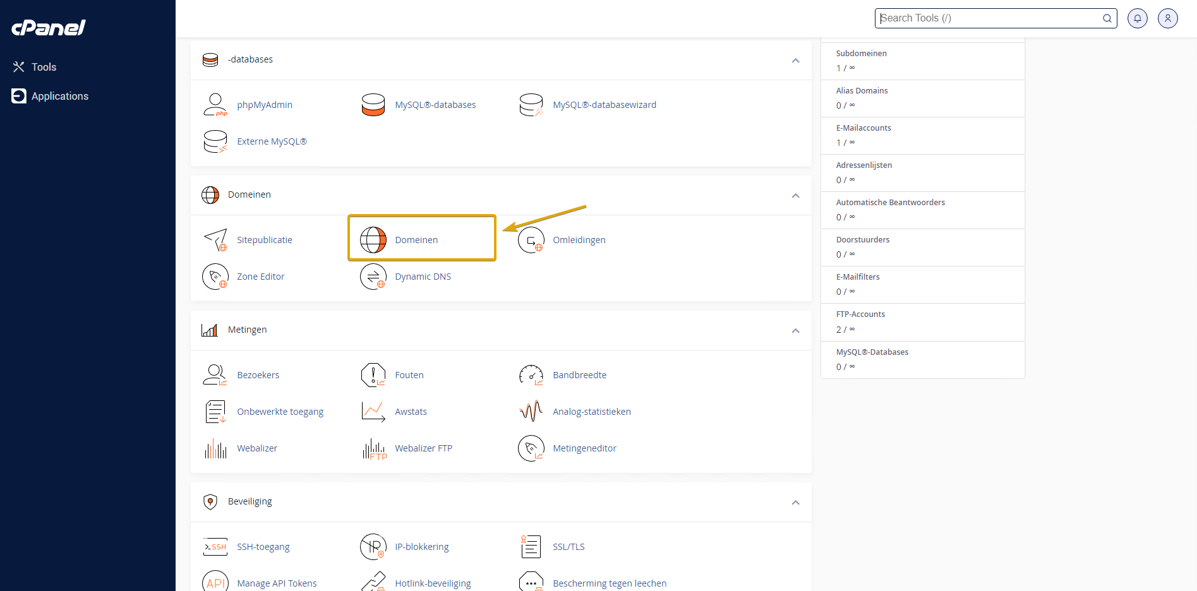Open the SSL/TLS link
The image size is (1197, 591).
(568, 547)
